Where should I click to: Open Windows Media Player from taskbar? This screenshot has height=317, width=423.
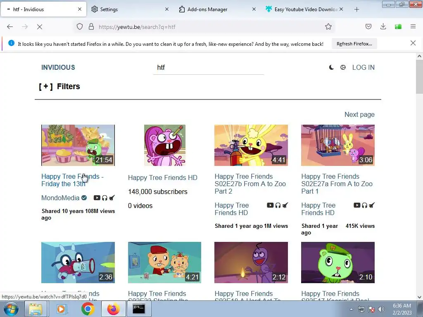[x=62, y=309]
